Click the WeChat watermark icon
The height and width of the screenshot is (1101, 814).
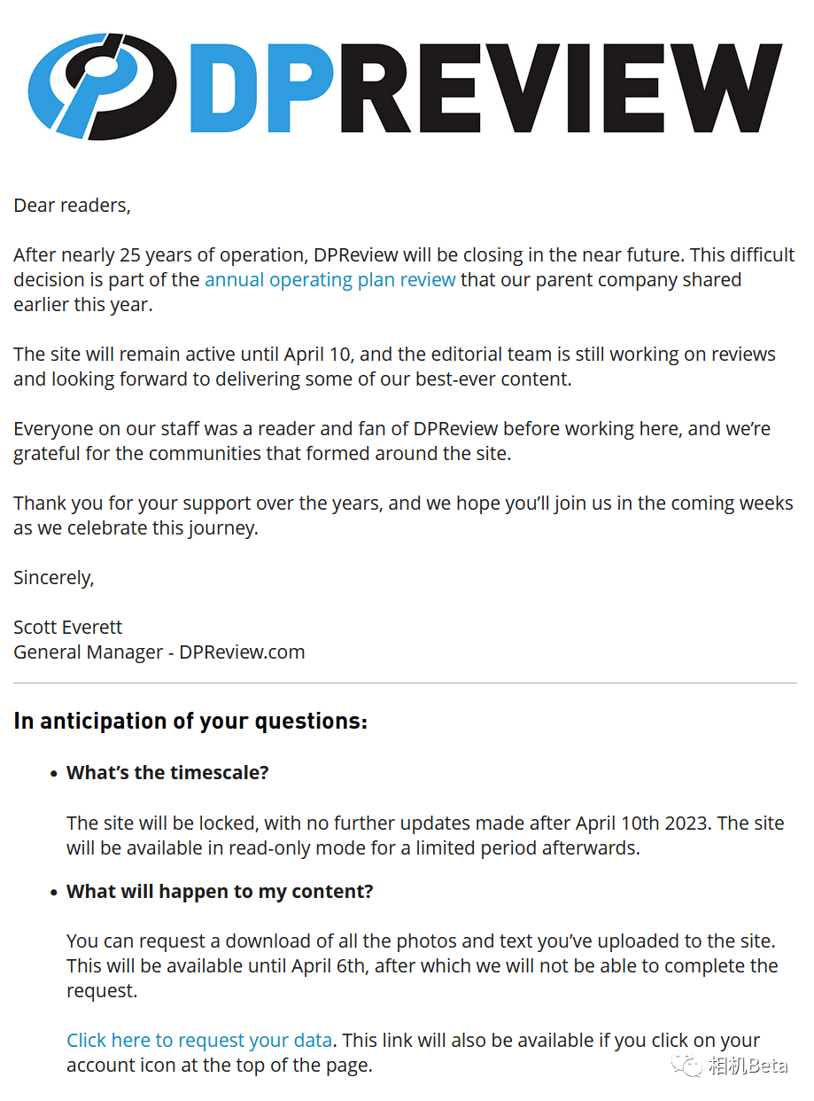click(686, 1066)
